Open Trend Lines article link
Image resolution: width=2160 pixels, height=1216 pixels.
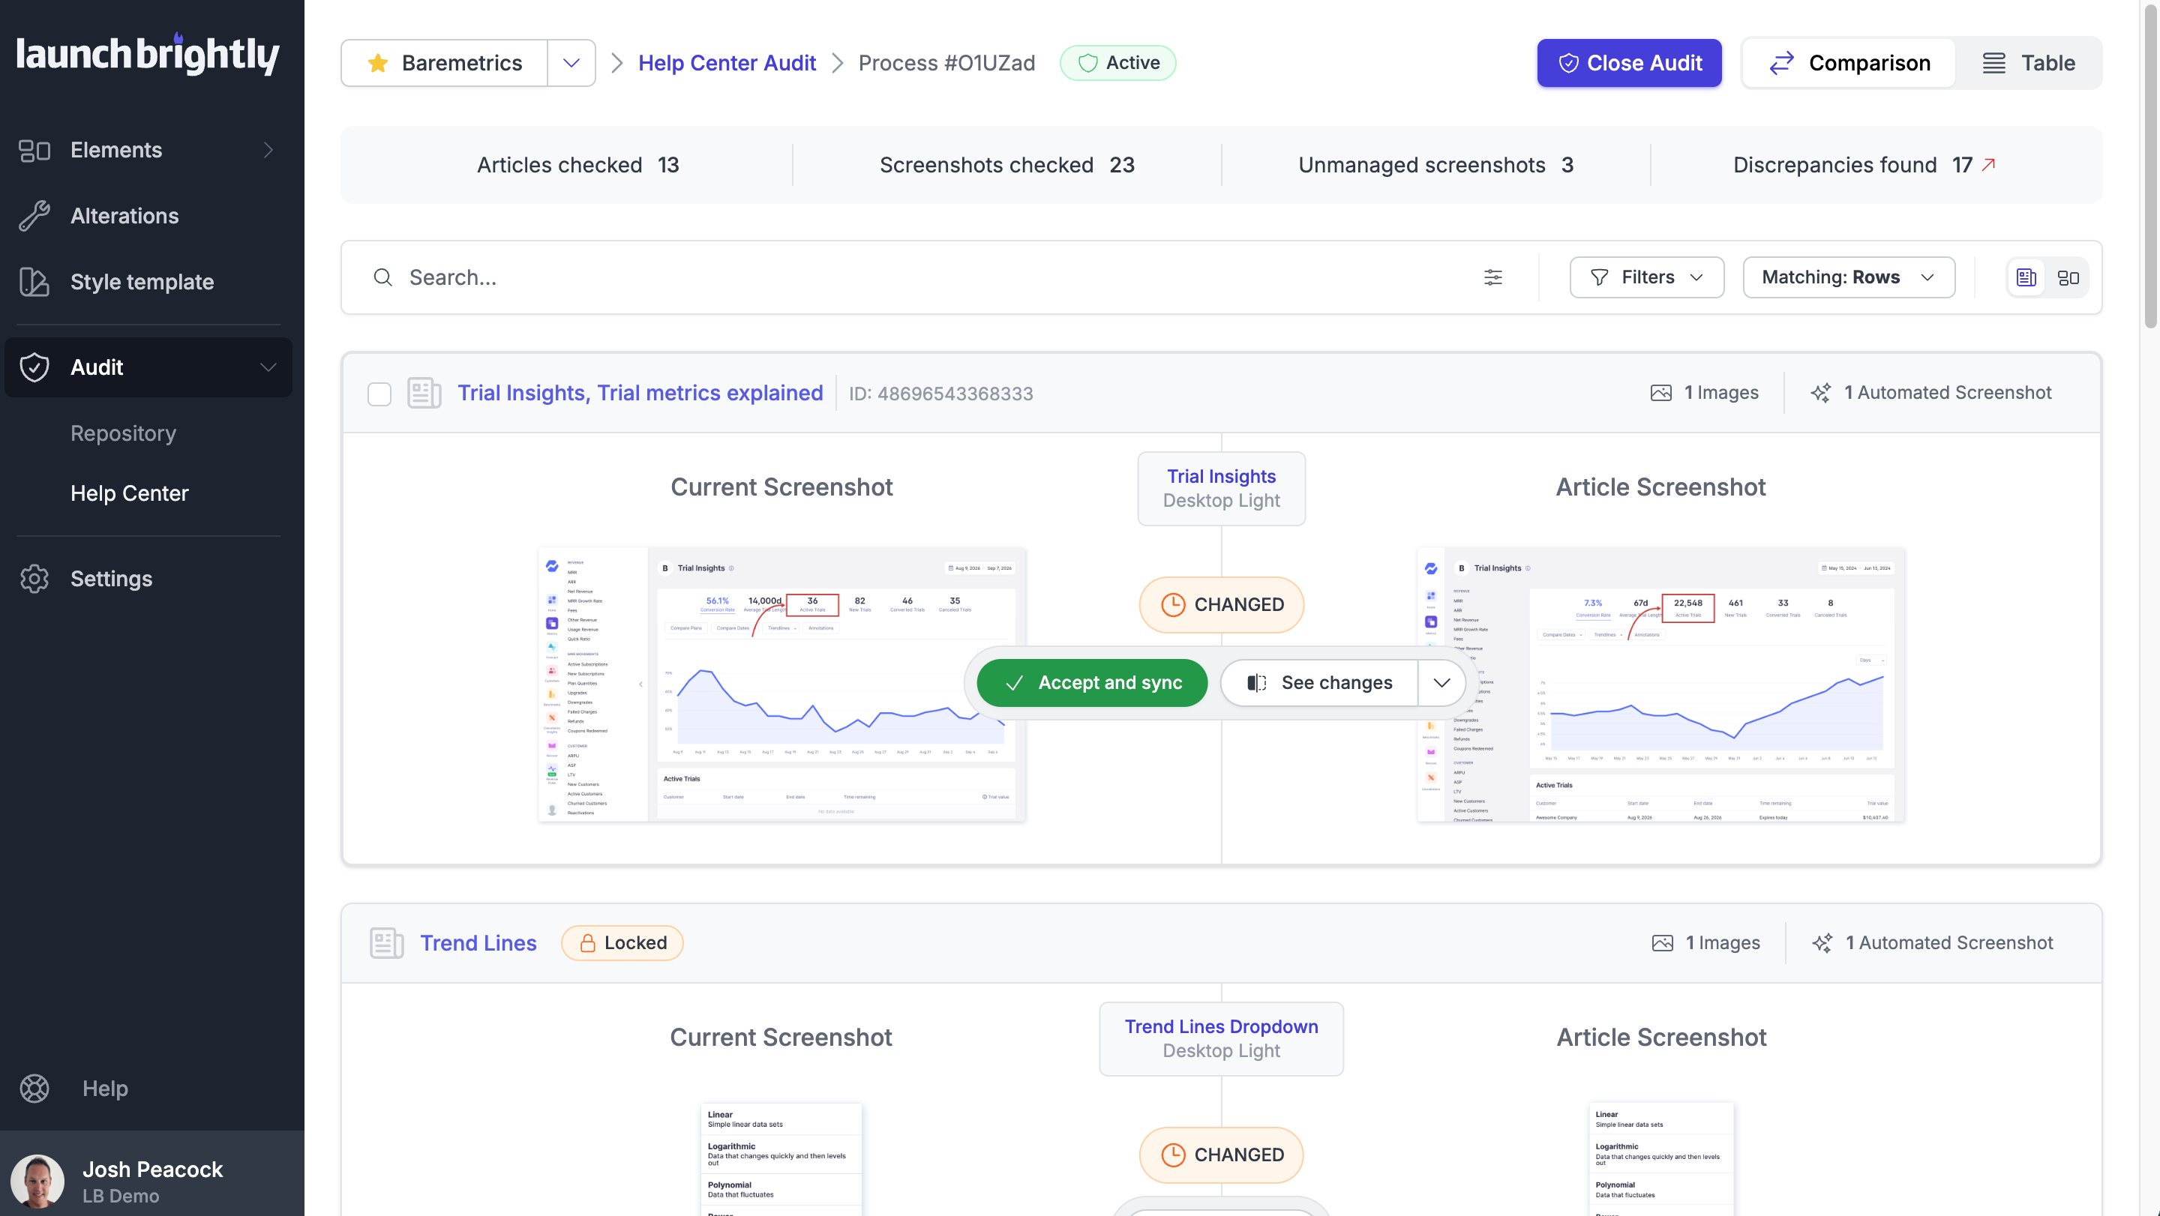tap(478, 943)
